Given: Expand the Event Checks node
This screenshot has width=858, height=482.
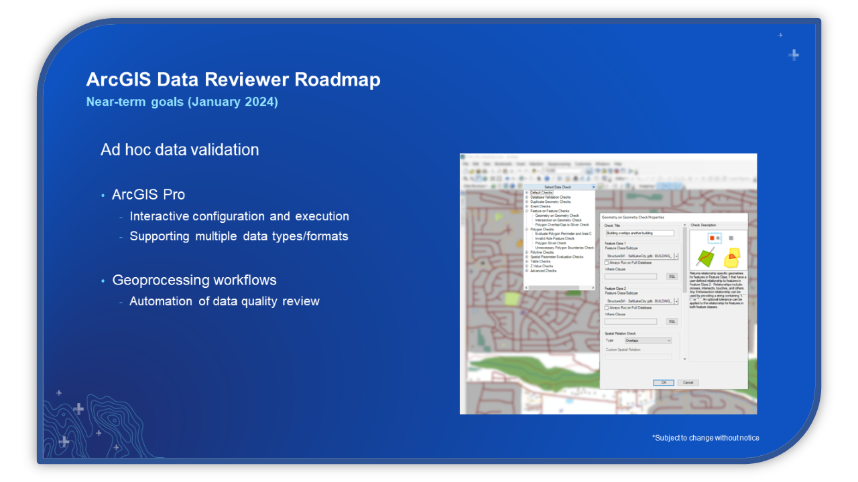Looking at the screenshot, I should coord(527,206).
